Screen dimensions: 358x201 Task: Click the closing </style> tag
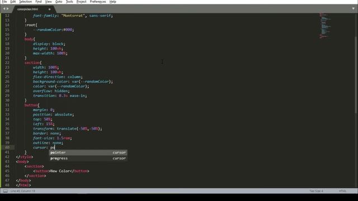click(25, 157)
